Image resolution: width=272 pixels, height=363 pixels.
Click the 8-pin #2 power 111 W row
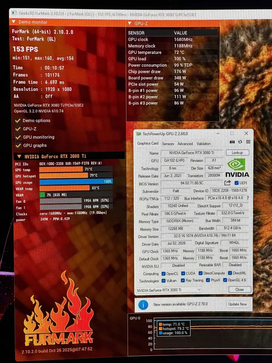[x=173, y=97]
